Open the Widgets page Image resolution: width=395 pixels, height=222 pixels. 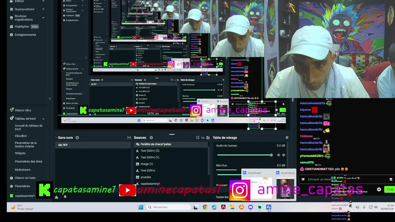click(x=20, y=153)
